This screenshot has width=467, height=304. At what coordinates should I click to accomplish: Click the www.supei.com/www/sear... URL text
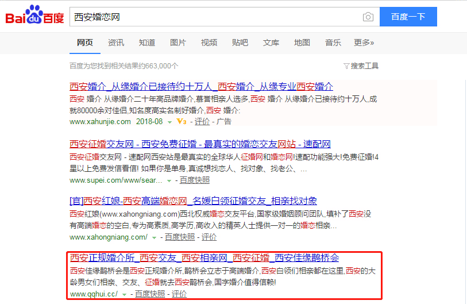[x=116, y=180]
